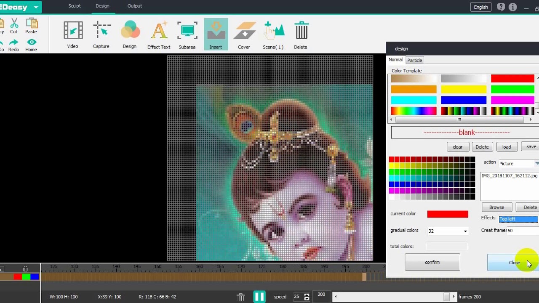Image resolution: width=539 pixels, height=303 pixels.
Task: Open the English language selector
Action: [481, 7]
